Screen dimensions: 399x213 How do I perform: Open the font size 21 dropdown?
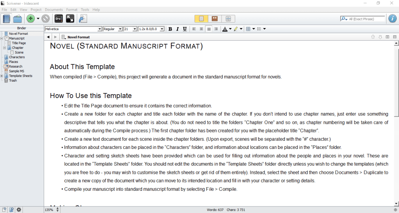point(135,29)
